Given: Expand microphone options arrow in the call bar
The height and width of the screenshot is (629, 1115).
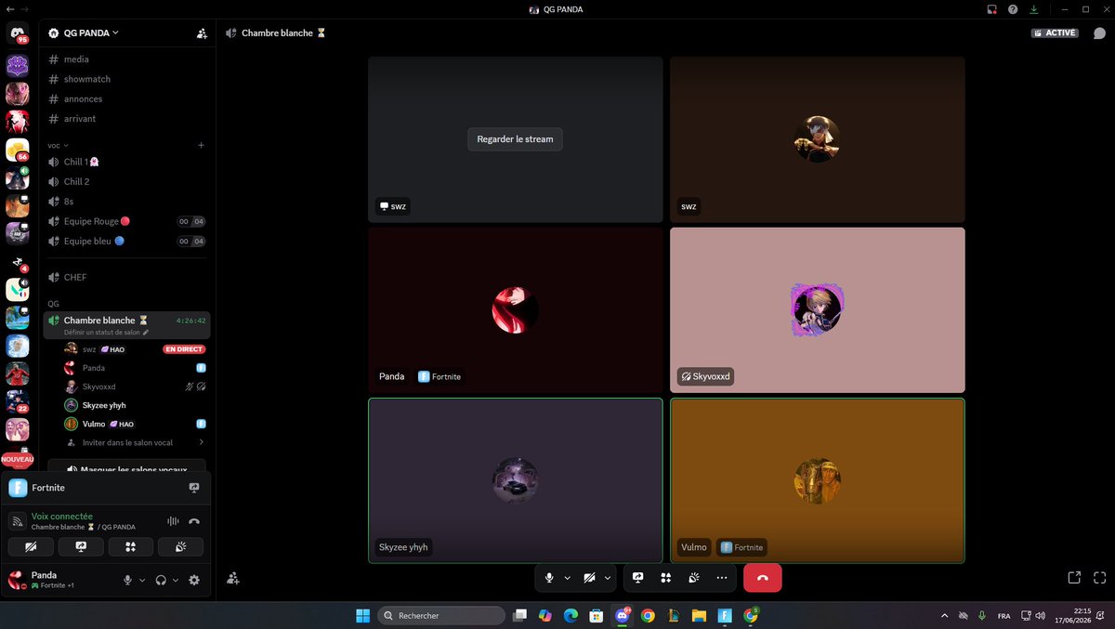Looking at the screenshot, I should (567, 578).
